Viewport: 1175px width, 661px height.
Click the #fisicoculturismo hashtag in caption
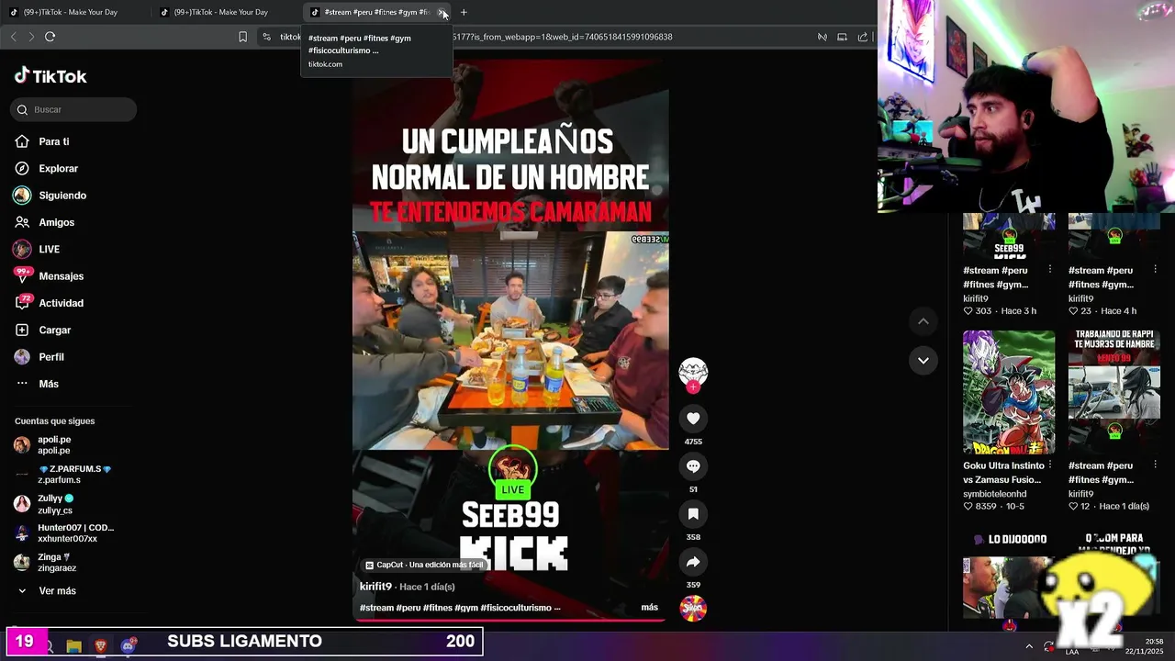pyautogui.click(x=516, y=608)
